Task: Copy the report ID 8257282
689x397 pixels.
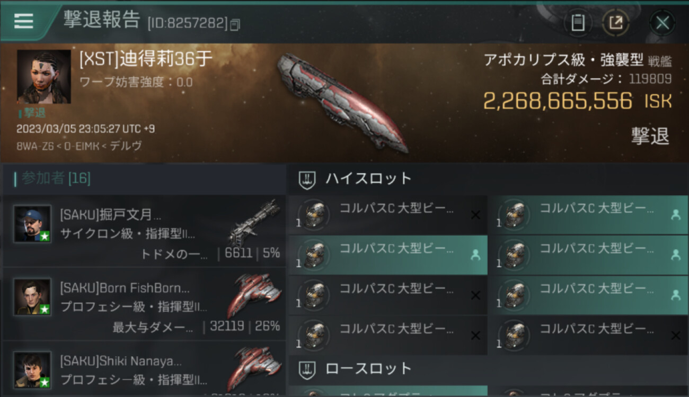Action: 235,24
